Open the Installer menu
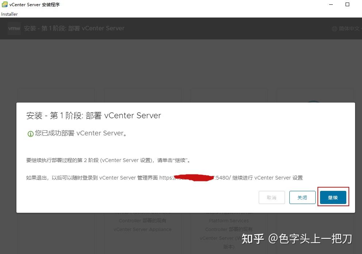Screen dimensions: 362x254 click(x=9, y=14)
